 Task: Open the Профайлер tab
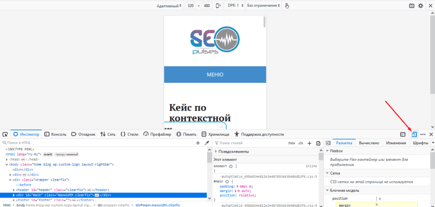point(157,134)
